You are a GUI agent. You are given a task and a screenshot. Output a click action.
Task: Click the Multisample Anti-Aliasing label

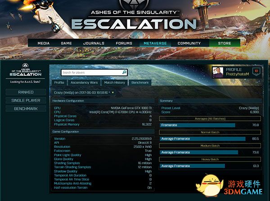pos(72,183)
